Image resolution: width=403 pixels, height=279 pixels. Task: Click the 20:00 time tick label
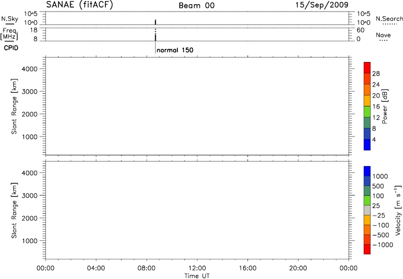pos(298,268)
